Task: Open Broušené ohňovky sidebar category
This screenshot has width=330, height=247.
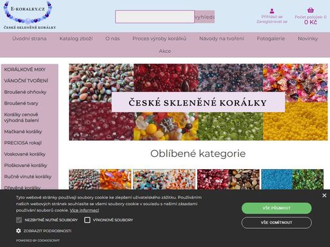Action: point(25,92)
